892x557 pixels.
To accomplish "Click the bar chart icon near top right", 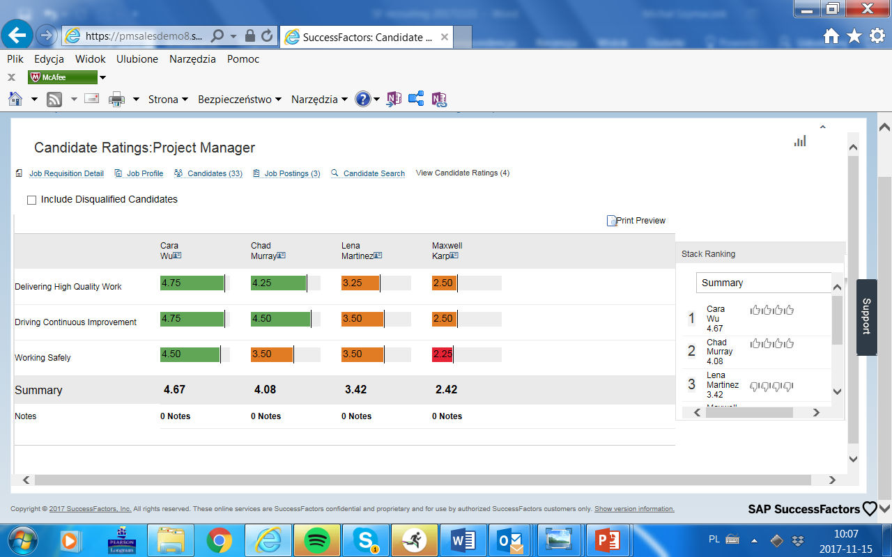I will click(799, 141).
